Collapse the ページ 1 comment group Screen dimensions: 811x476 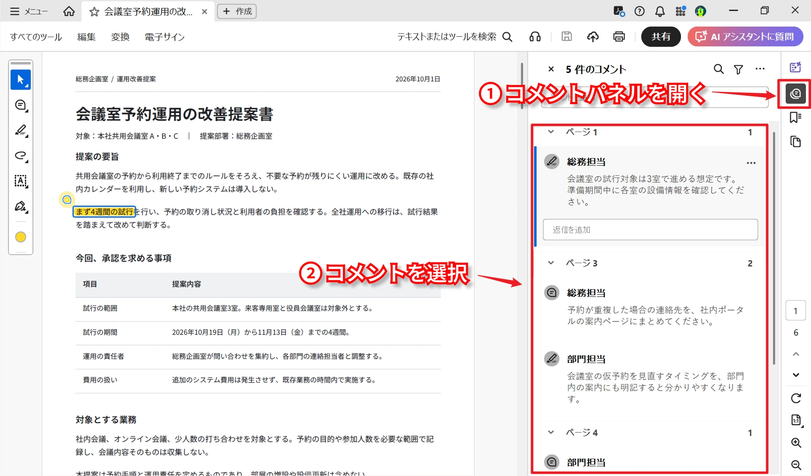coord(551,132)
